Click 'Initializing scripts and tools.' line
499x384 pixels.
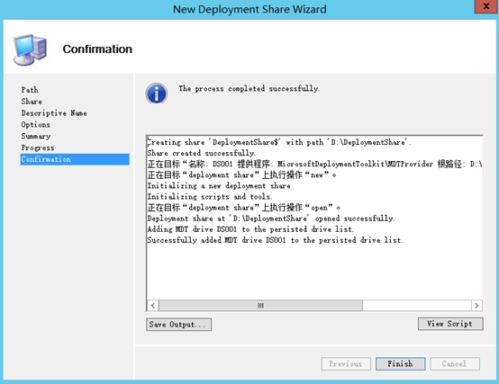pyautogui.click(x=210, y=197)
